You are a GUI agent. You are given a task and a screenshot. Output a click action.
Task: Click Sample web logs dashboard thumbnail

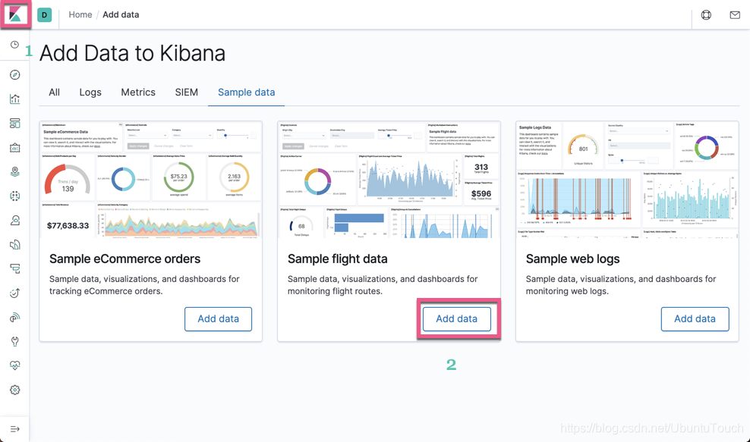coord(627,180)
